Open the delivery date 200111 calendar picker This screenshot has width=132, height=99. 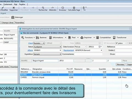point(100,47)
